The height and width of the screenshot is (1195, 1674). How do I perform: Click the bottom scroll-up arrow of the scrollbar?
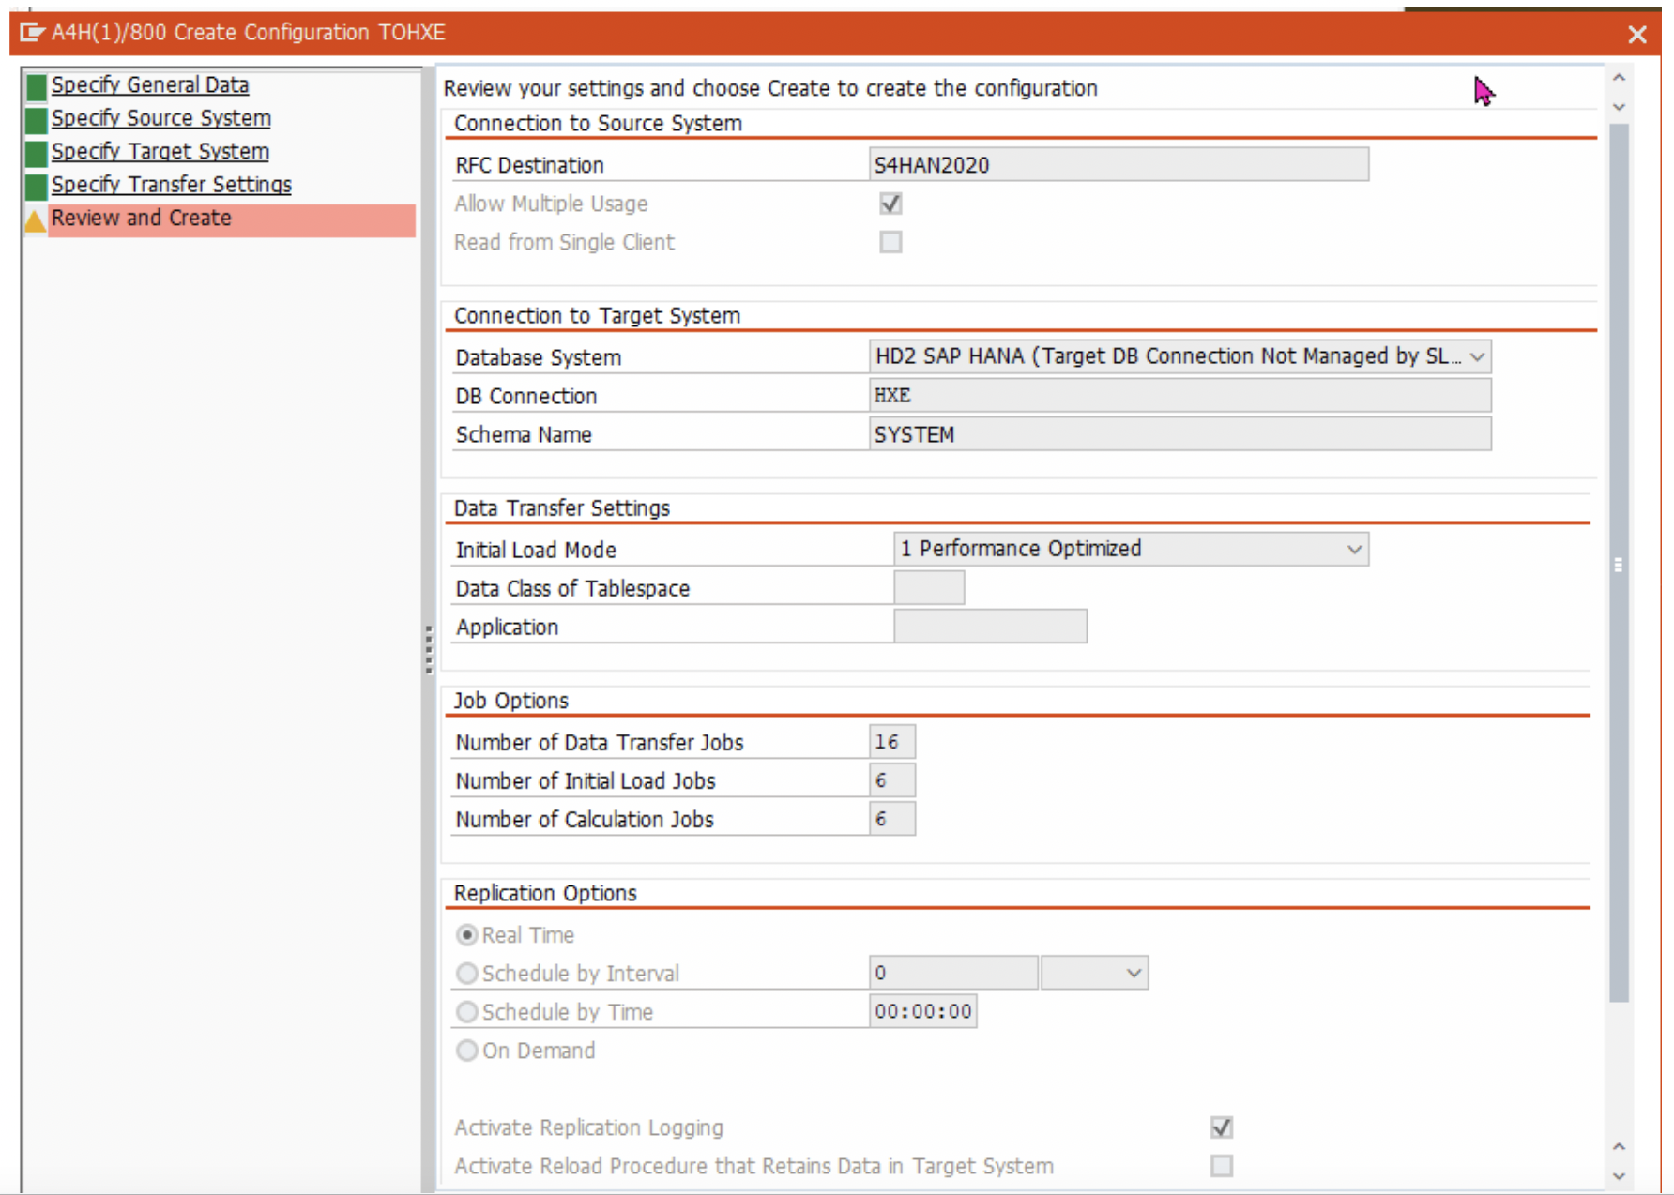[1619, 1146]
